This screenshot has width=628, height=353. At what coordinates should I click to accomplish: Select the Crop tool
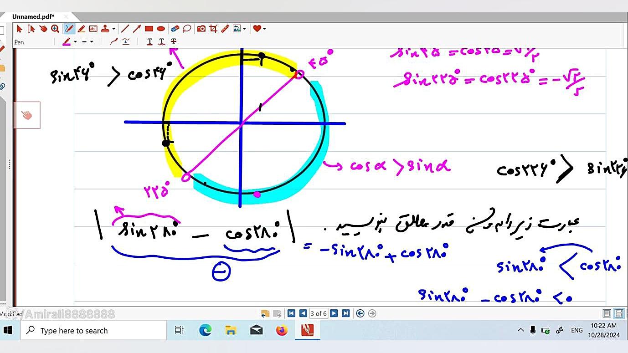click(213, 29)
